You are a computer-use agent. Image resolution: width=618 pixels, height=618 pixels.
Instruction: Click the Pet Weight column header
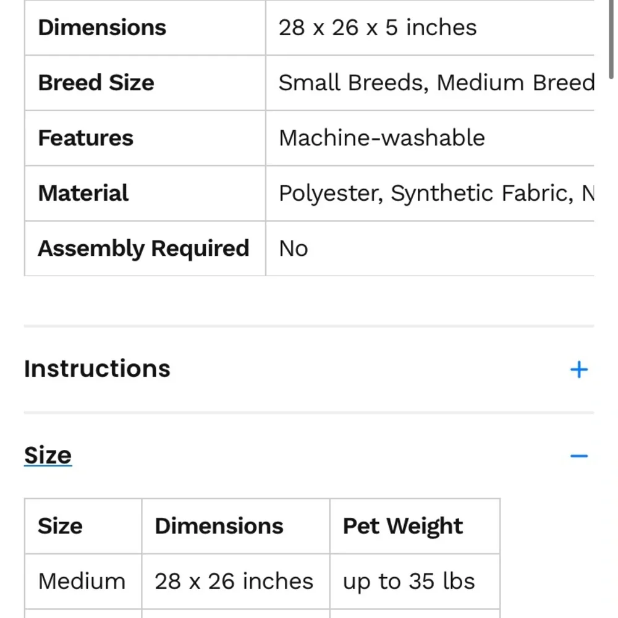402,526
